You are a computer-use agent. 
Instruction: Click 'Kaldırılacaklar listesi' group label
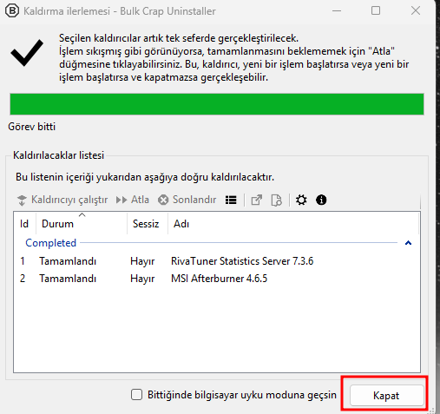pos(58,155)
